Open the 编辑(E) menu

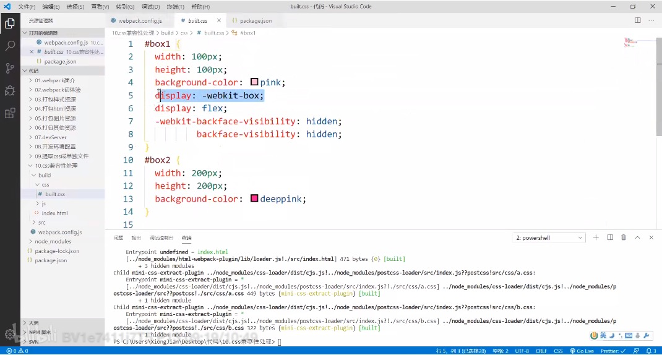[x=51, y=6]
